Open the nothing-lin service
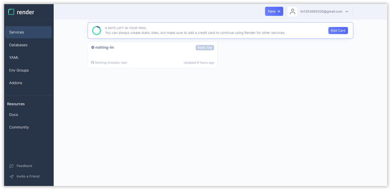The height and width of the screenshot is (190, 391). tap(105, 47)
